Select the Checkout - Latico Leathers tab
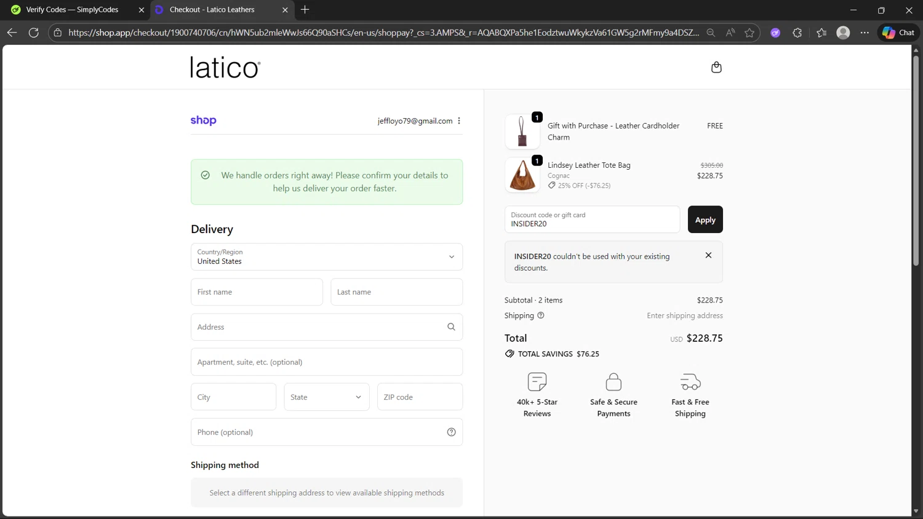This screenshot has height=519, width=923. coord(212,10)
